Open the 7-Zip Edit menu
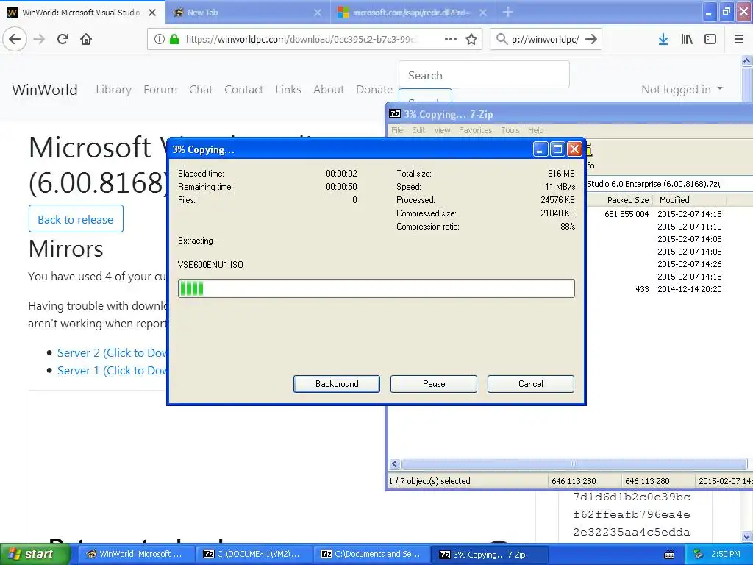The image size is (753, 565). 418,130
